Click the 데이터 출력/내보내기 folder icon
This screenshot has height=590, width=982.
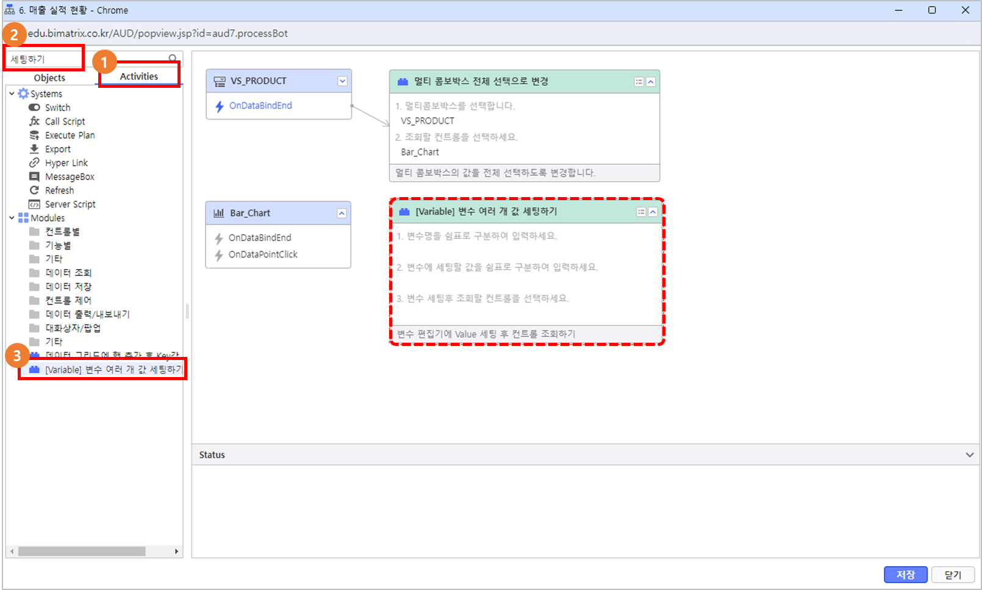click(x=34, y=314)
